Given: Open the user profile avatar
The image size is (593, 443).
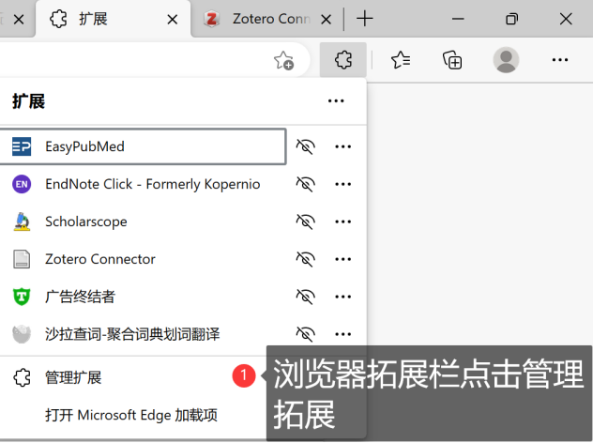Looking at the screenshot, I should coord(506,60).
